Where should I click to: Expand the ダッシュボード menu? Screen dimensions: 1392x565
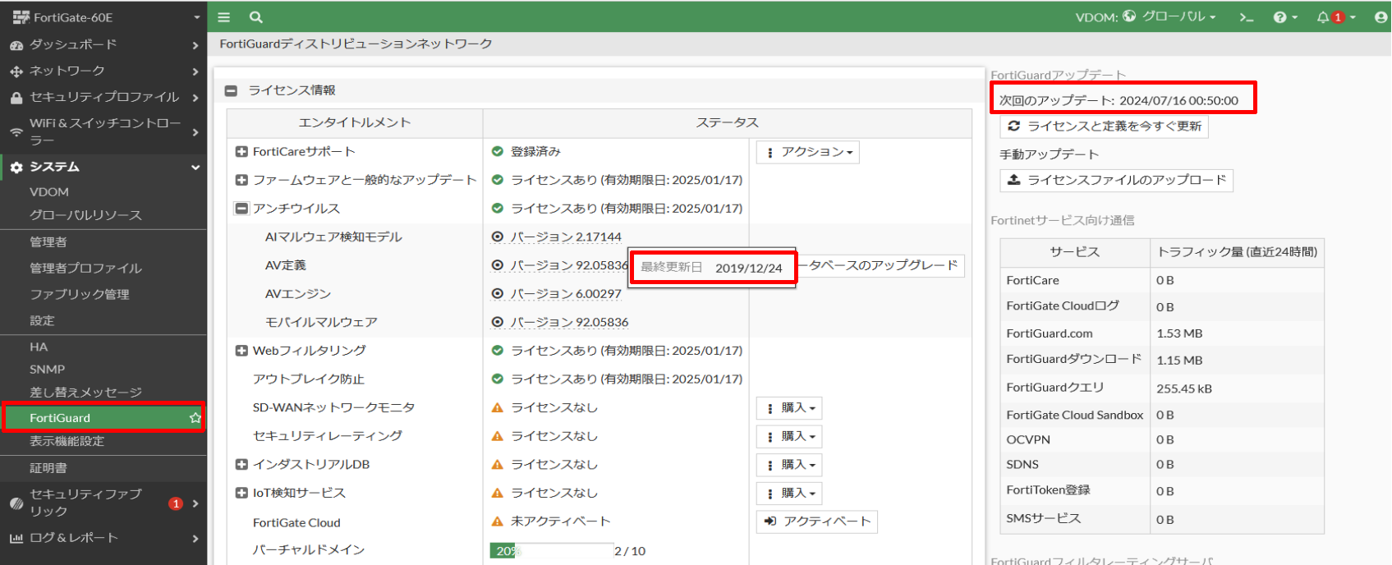pos(103,44)
